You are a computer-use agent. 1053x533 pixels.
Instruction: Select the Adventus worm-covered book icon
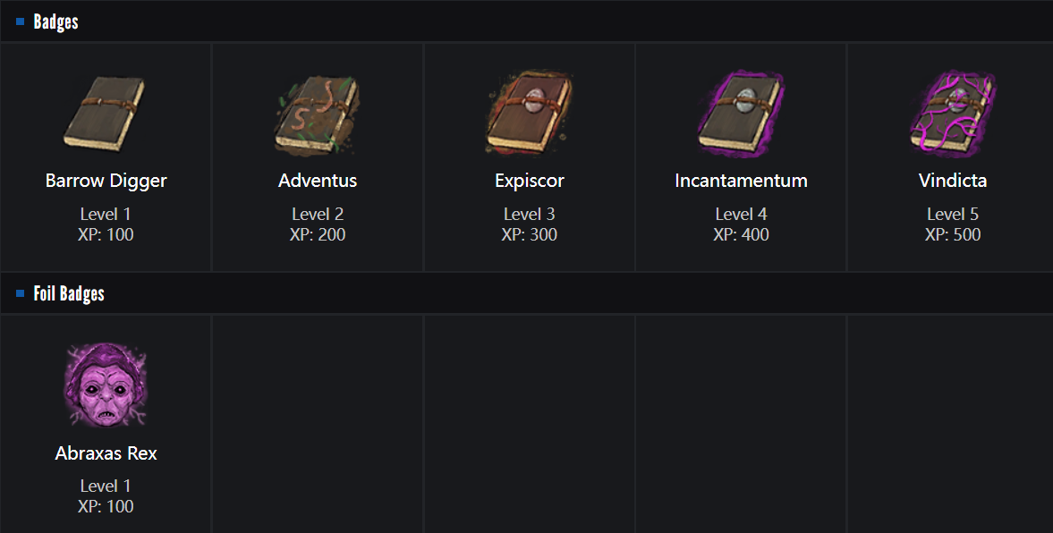(318, 114)
